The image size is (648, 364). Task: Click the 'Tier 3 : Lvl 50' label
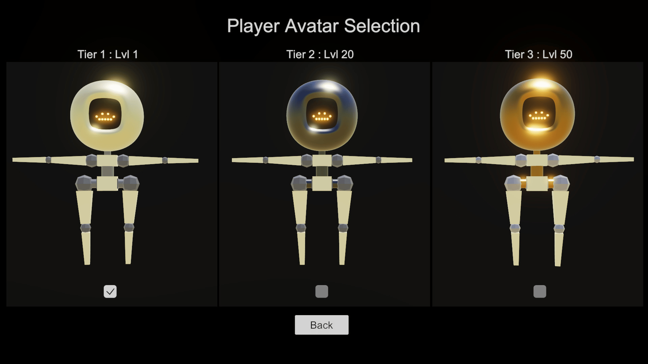539,54
